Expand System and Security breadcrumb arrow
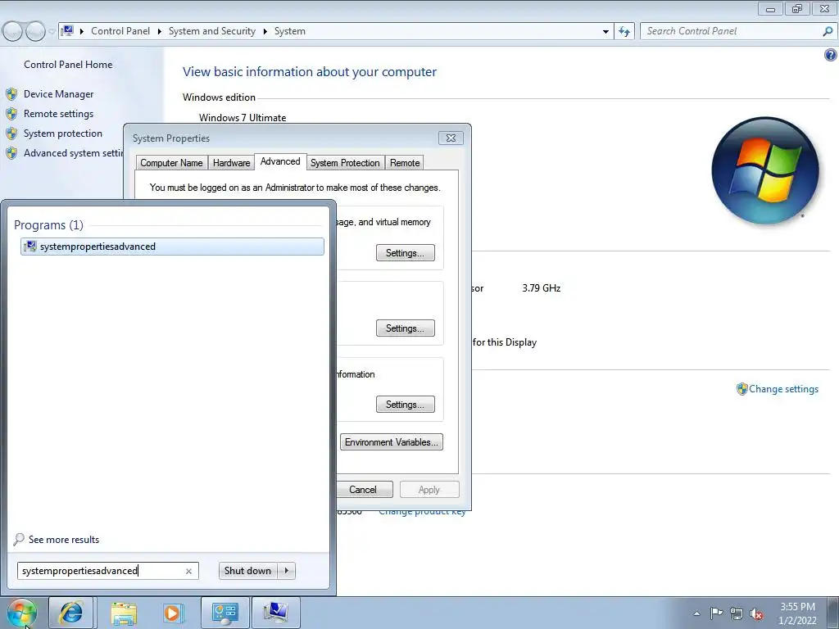The width and height of the screenshot is (839, 629). 265,31
